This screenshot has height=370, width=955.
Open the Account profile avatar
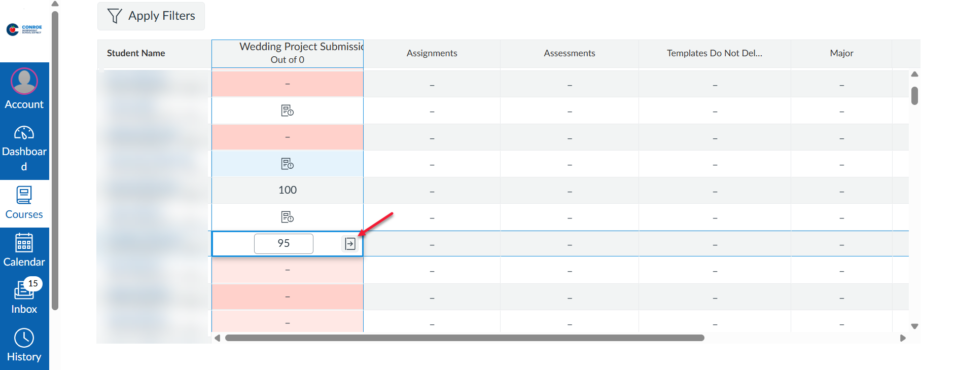click(24, 81)
